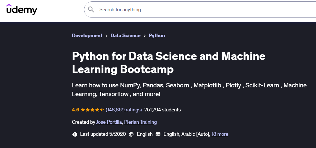The height and width of the screenshot is (148, 316).
Task: Click the magnifying glass search icon
Action: point(91,10)
